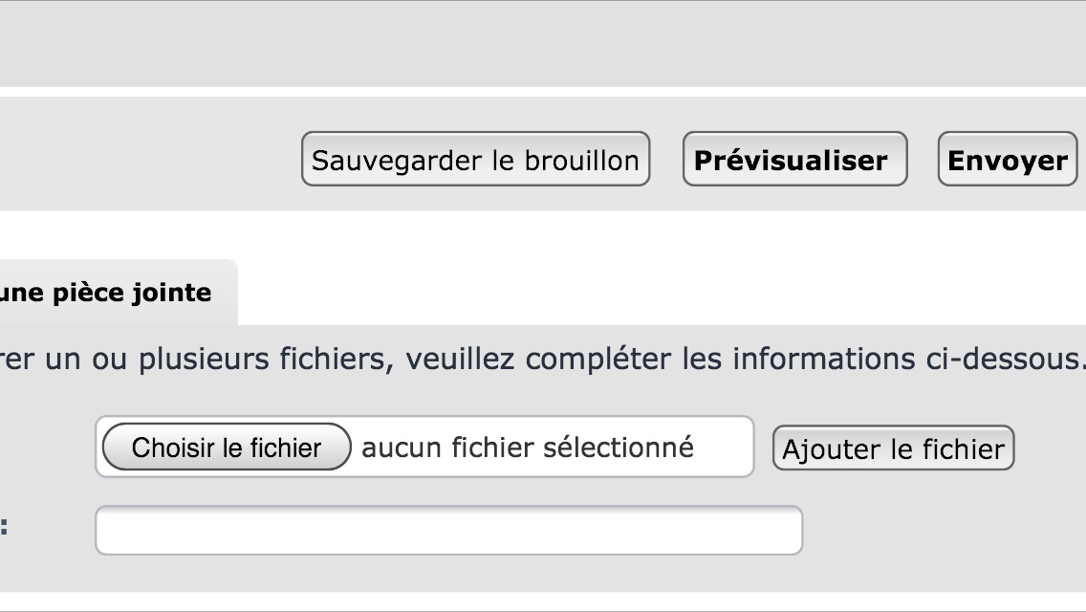Viewport: 1086px width, 612px height.
Task: Hit the bold Prévisualiser control
Action: pyautogui.click(x=793, y=160)
